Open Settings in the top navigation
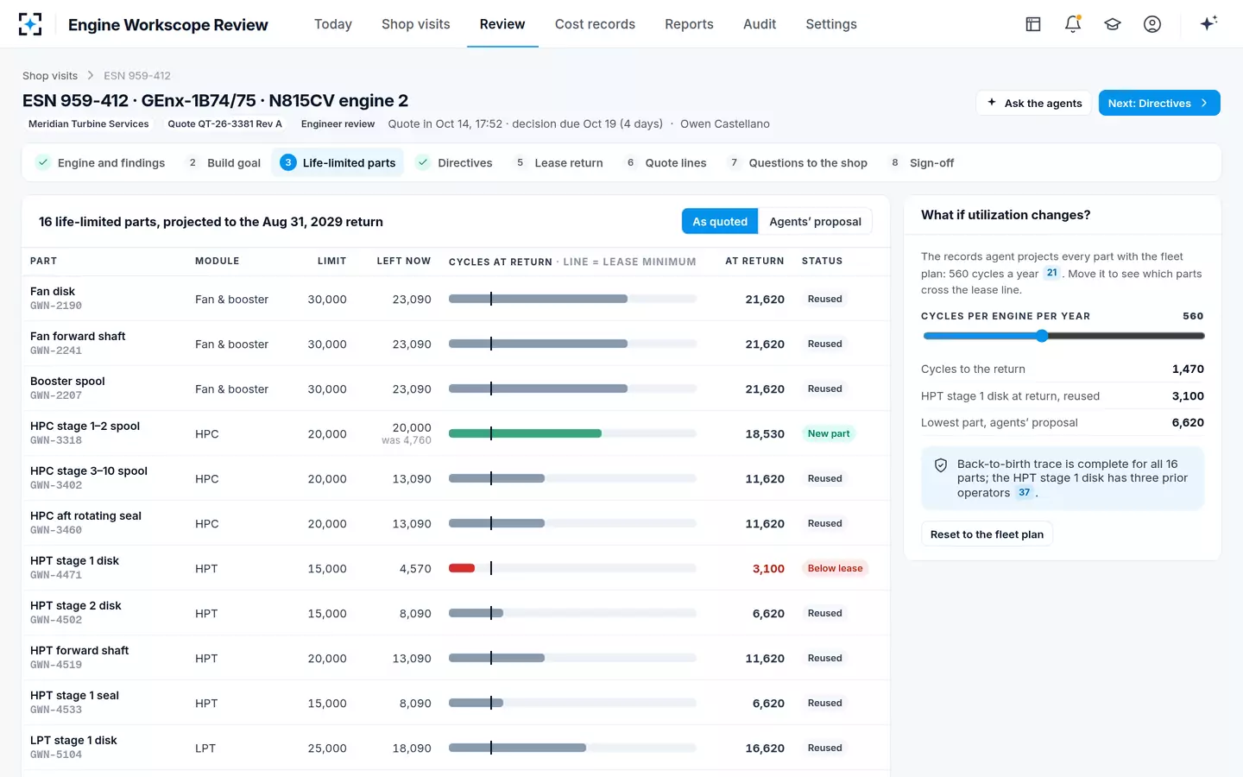This screenshot has height=777, width=1243. click(831, 24)
